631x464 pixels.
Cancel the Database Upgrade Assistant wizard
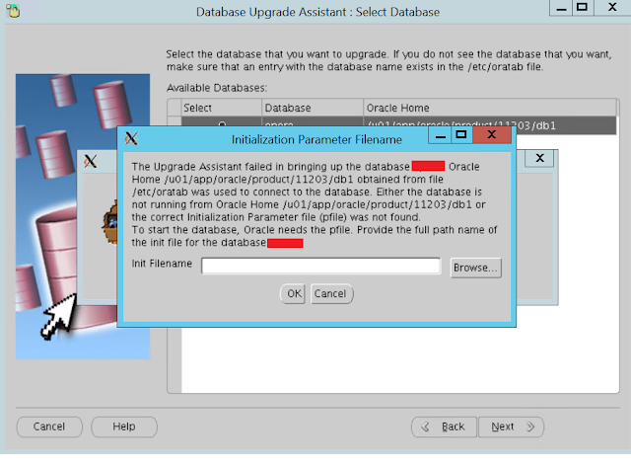click(x=49, y=426)
